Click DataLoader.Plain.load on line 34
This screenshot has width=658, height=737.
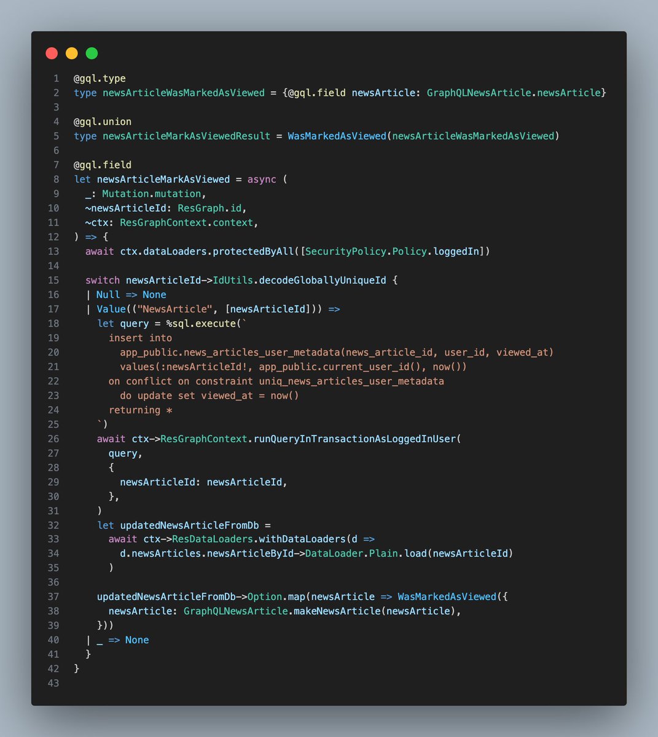[366, 555]
